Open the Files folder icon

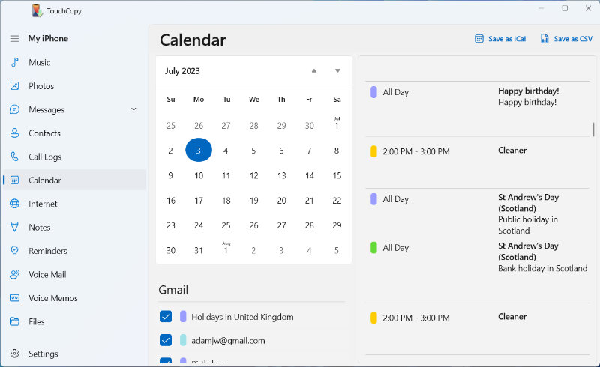click(14, 321)
